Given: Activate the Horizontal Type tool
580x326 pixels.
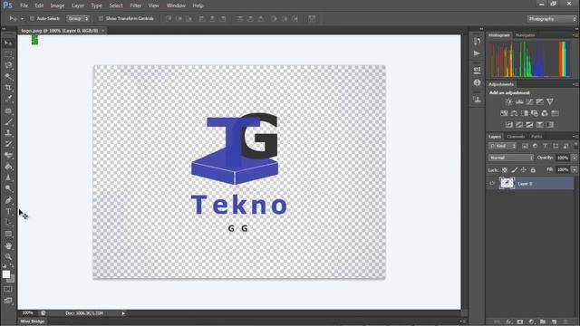Looking at the screenshot, I should pyautogui.click(x=8, y=211).
